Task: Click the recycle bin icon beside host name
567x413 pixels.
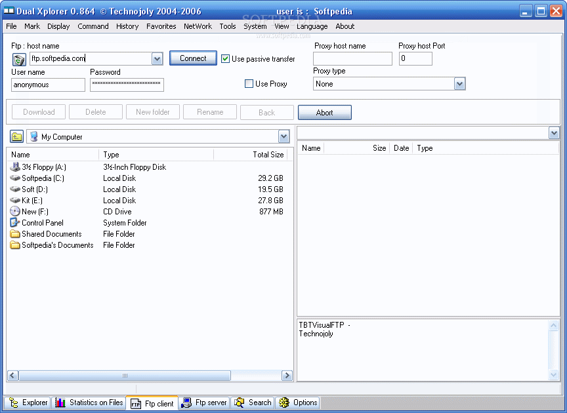Action: pos(19,59)
